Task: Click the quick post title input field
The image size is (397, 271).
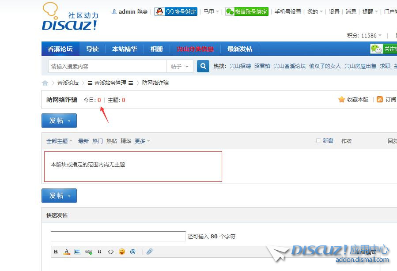Action: point(118,236)
